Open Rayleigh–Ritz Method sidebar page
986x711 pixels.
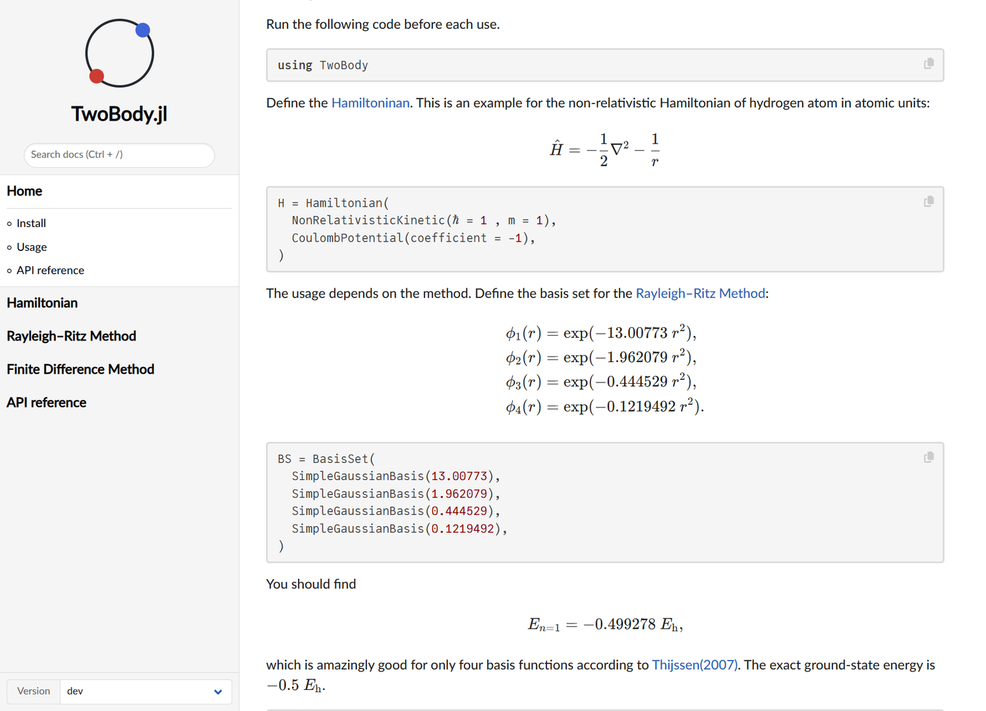tap(71, 336)
